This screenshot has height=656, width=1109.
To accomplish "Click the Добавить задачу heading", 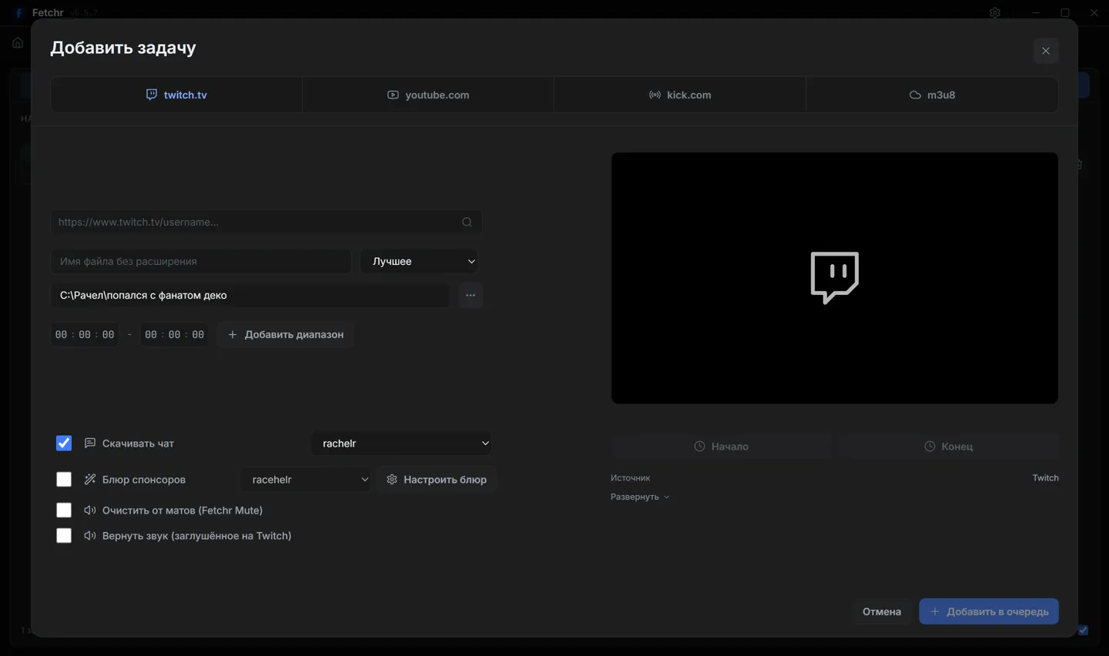I will click(123, 48).
